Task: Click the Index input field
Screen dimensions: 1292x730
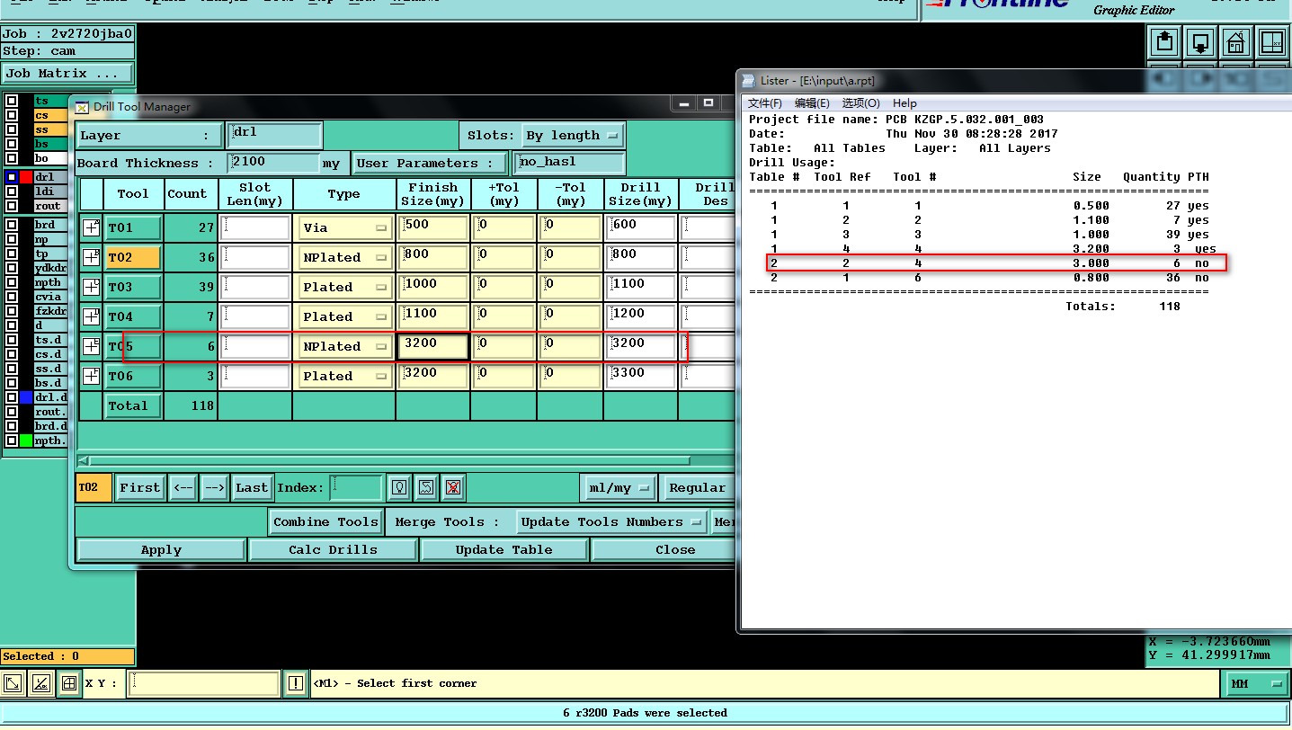Action: coord(356,488)
